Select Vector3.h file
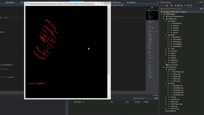Image resolution: width=204 pixels, height=115 pixels. 174,63
